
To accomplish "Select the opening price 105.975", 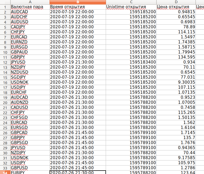I will pyautogui.click(x=176, y=163).
